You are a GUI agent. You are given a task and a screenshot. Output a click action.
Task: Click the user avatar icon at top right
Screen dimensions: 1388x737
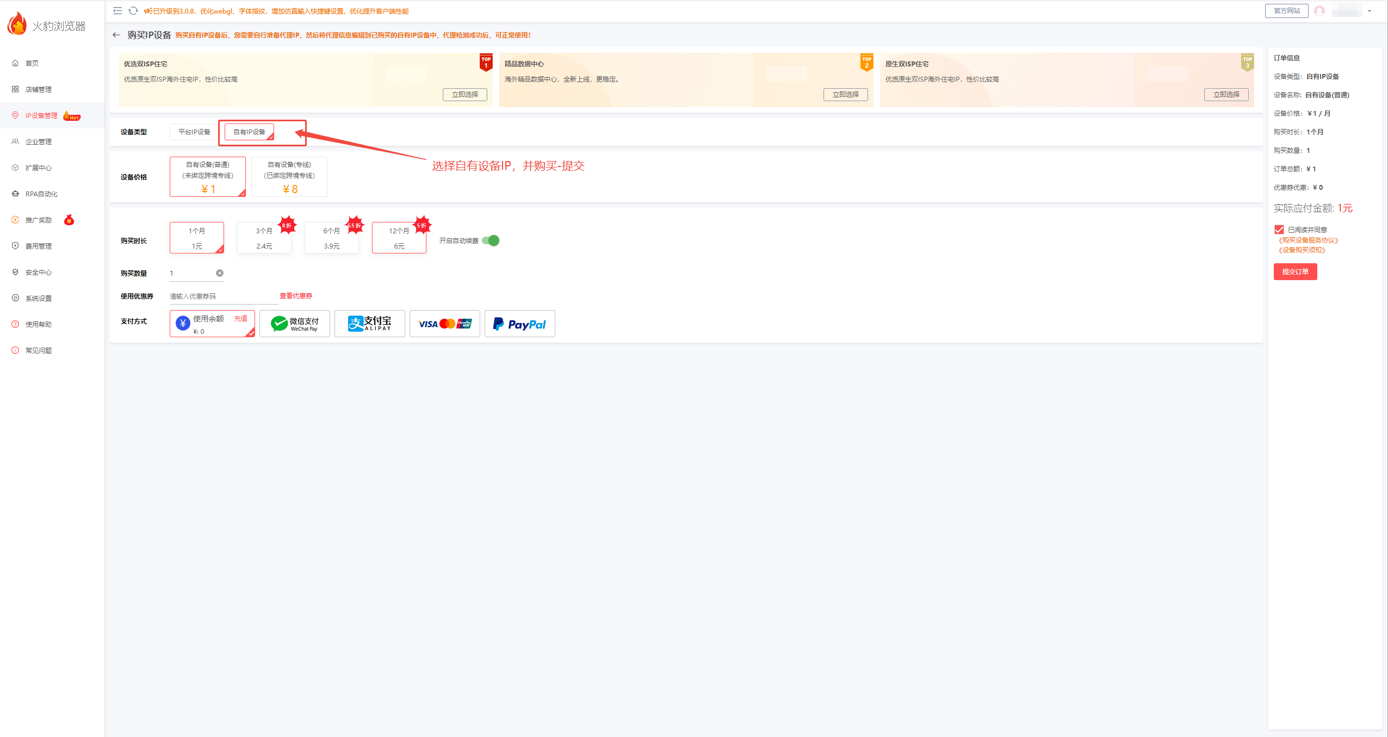tap(1319, 11)
